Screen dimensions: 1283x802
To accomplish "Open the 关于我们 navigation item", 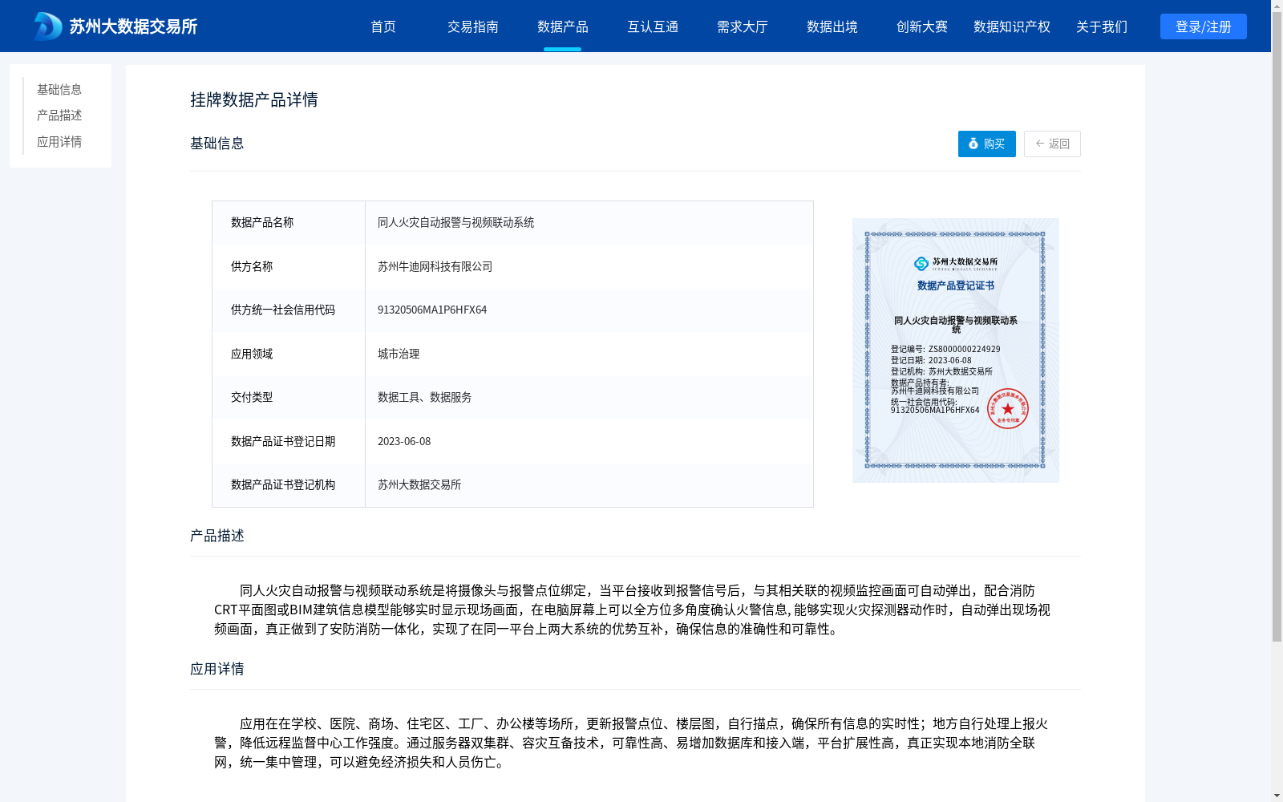I will coord(1102,26).
